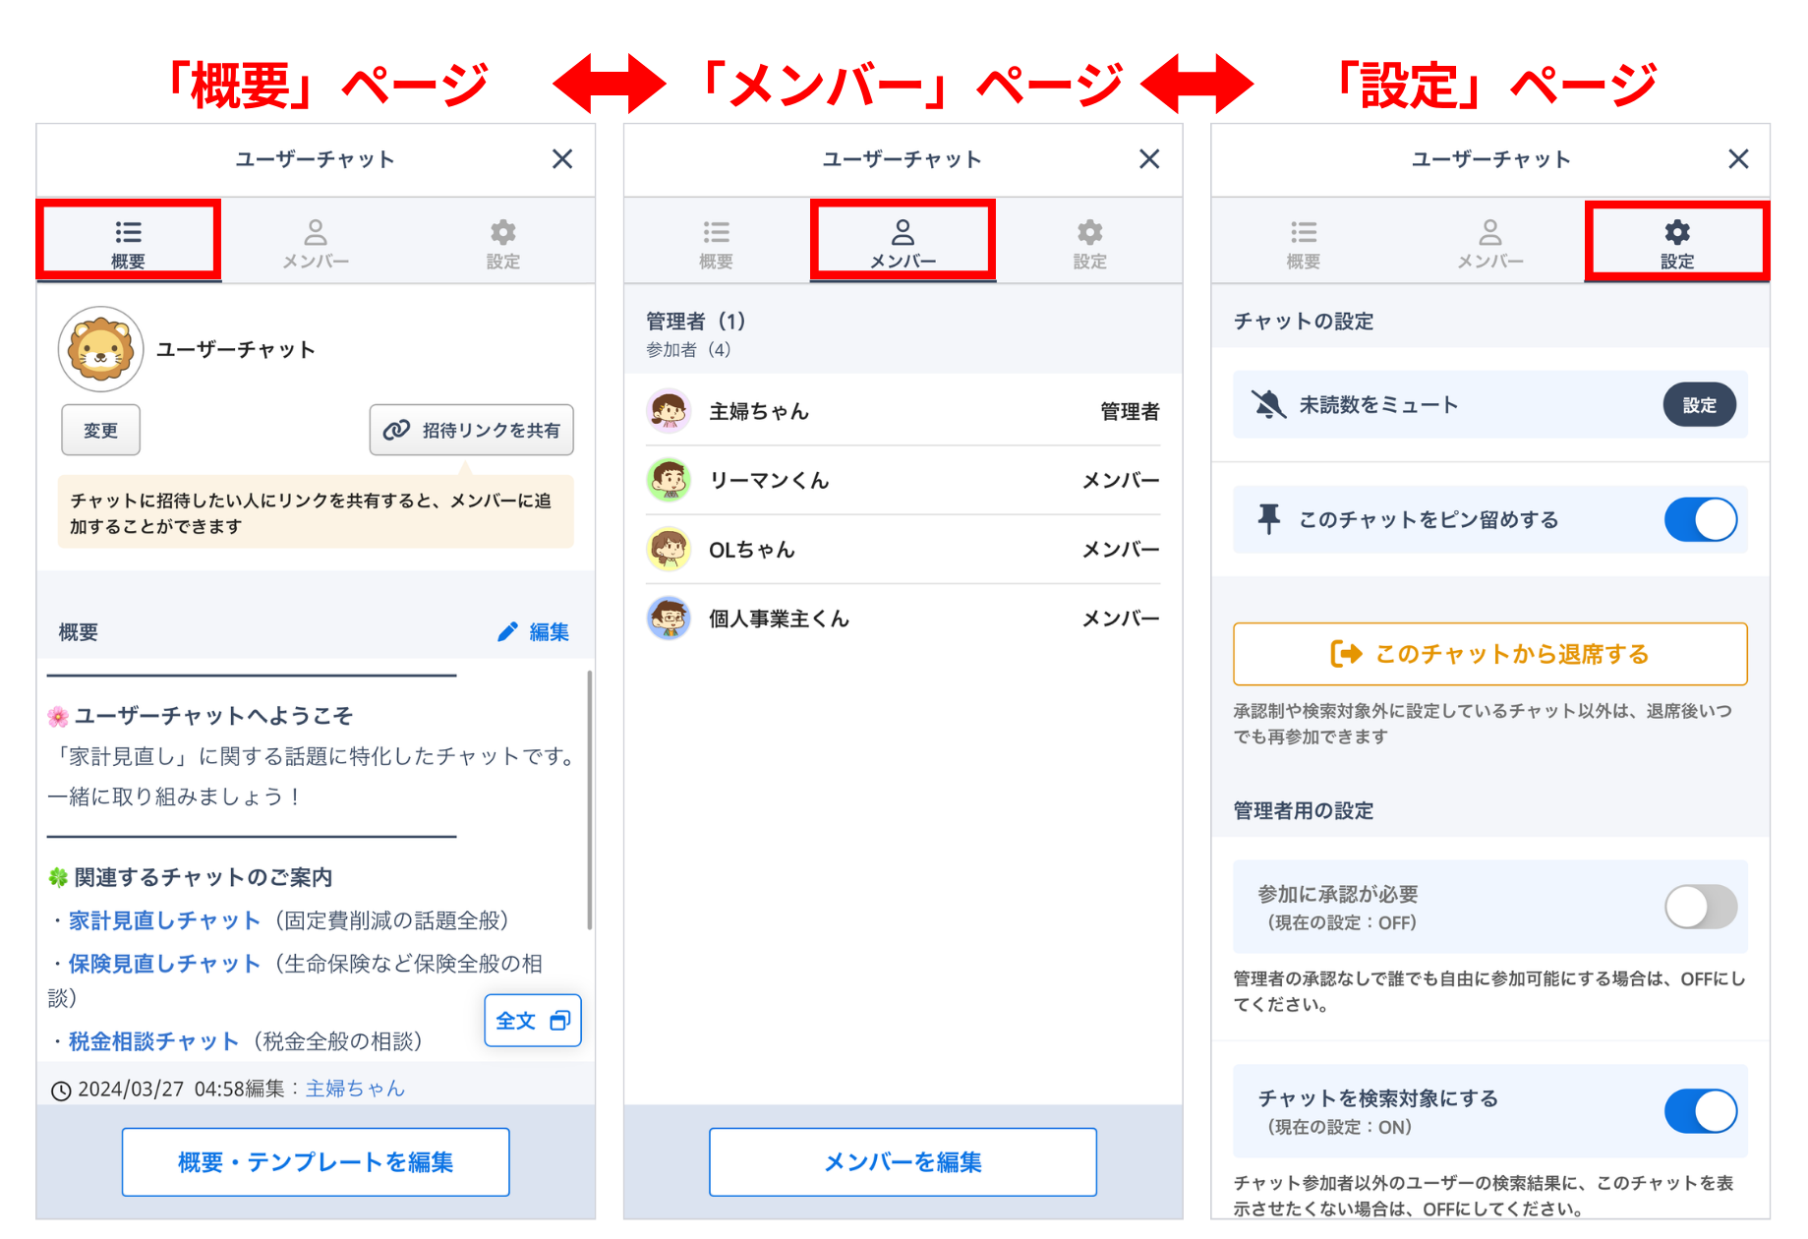Open the 概要 tab in the left panel
Image resolution: width=1808 pixels, height=1239 pixels.
(128, 242)
